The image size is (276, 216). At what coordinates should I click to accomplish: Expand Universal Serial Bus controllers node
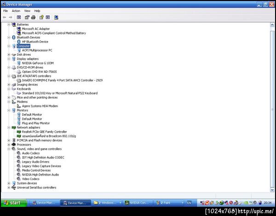point(9,187)
